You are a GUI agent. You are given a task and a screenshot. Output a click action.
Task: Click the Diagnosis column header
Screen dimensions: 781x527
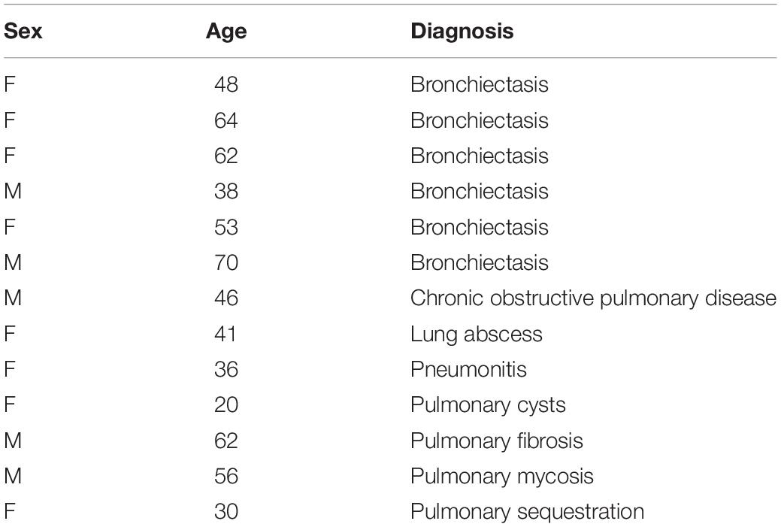(x=462, y=32)
